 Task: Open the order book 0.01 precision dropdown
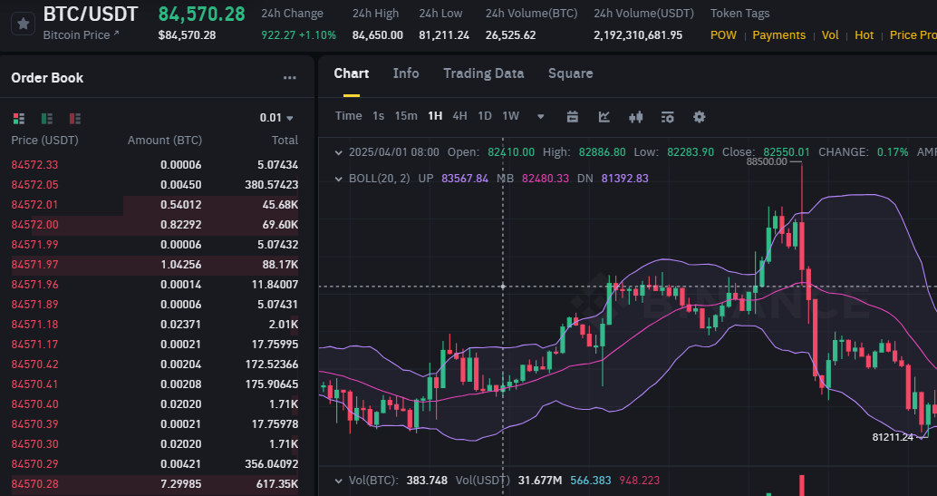coord(276,118)
